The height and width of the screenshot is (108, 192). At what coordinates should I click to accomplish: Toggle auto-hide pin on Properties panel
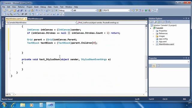[186, 58]
